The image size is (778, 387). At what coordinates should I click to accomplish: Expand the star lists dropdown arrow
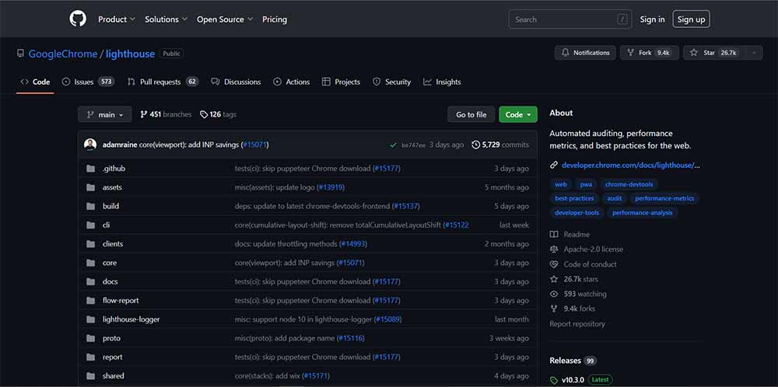coord(754,53)
